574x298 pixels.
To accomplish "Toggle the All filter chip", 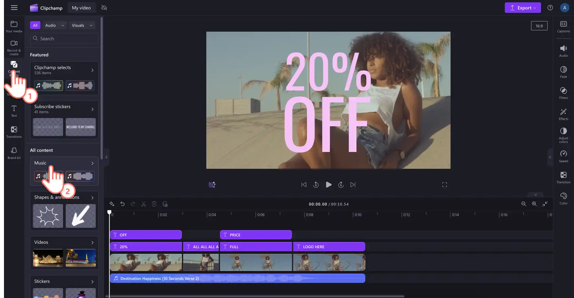I will click(x=35, y=25).
